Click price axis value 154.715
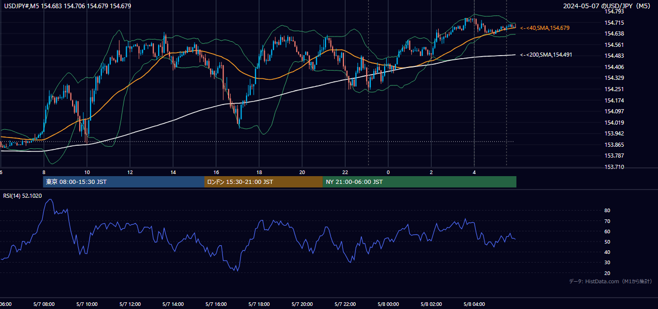The width and height of the screenshot is (658, 309). point(614,23)
